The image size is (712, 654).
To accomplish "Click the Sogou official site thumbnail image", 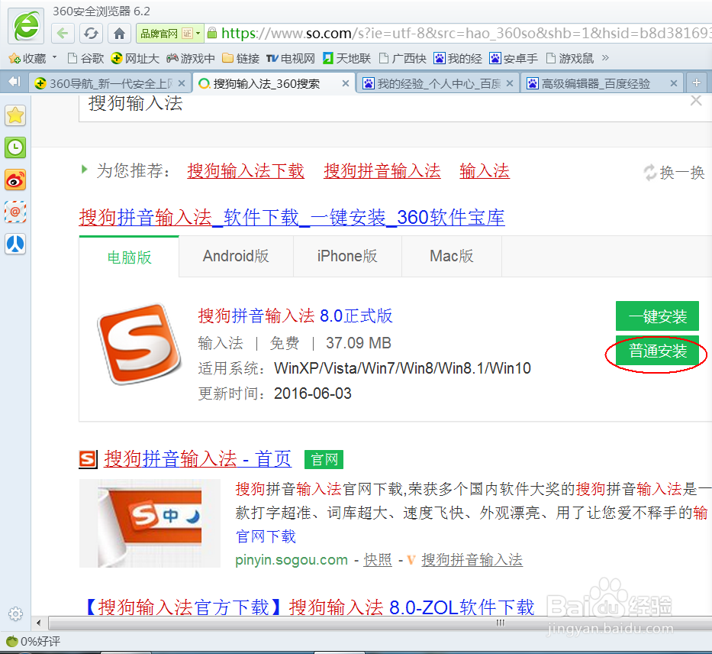I will click(x=150, y=523).
